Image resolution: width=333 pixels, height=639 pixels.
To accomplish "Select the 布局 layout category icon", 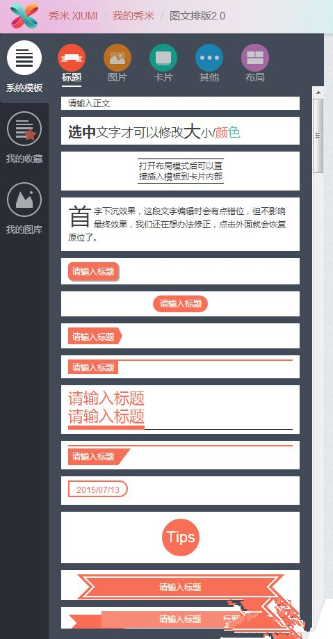I will point(255,58).
